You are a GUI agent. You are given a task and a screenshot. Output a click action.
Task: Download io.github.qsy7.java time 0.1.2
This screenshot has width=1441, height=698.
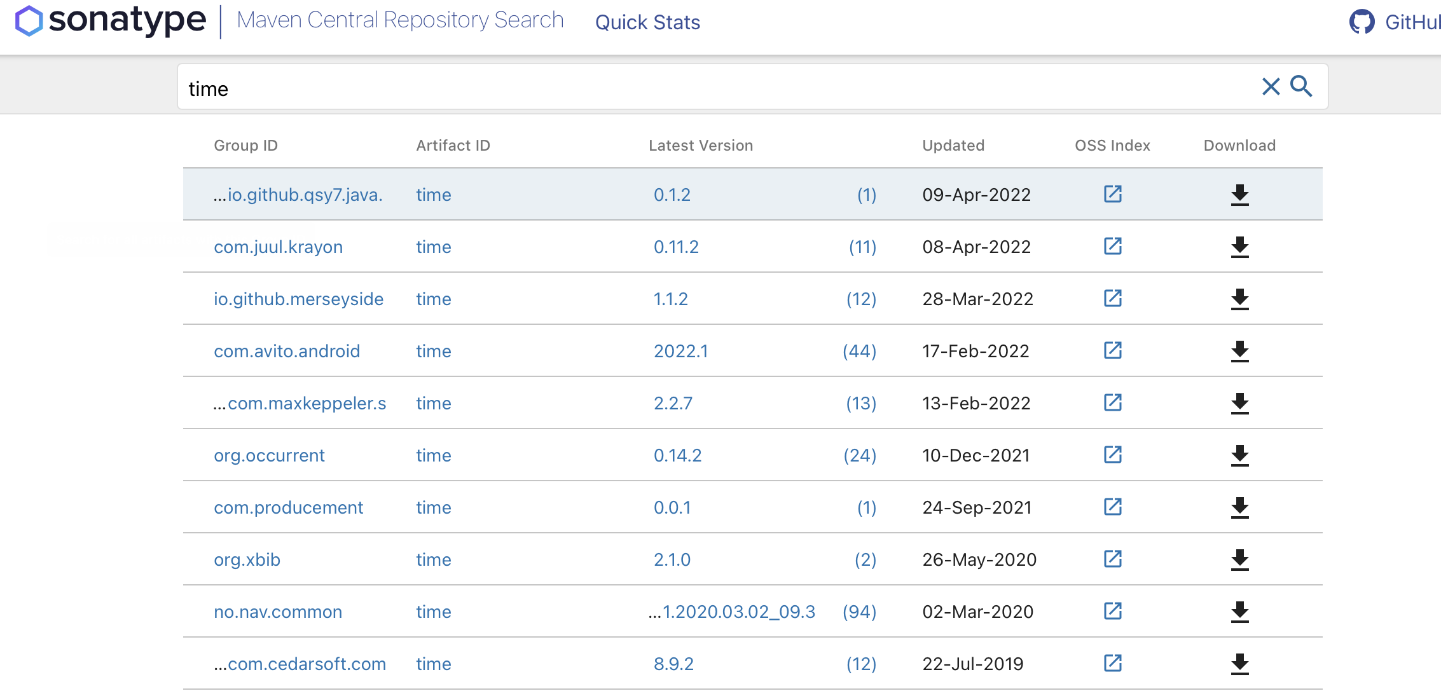pyautogui.click(x=1240, y=195)
